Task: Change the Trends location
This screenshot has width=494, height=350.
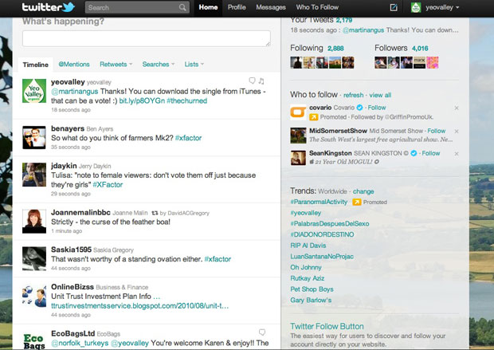Action: click(x=363, y=191)
